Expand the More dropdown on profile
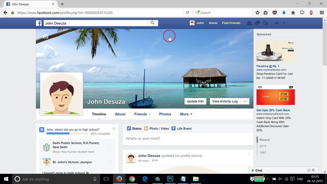The height and width of the screenshot is (184, 327). 186,114
